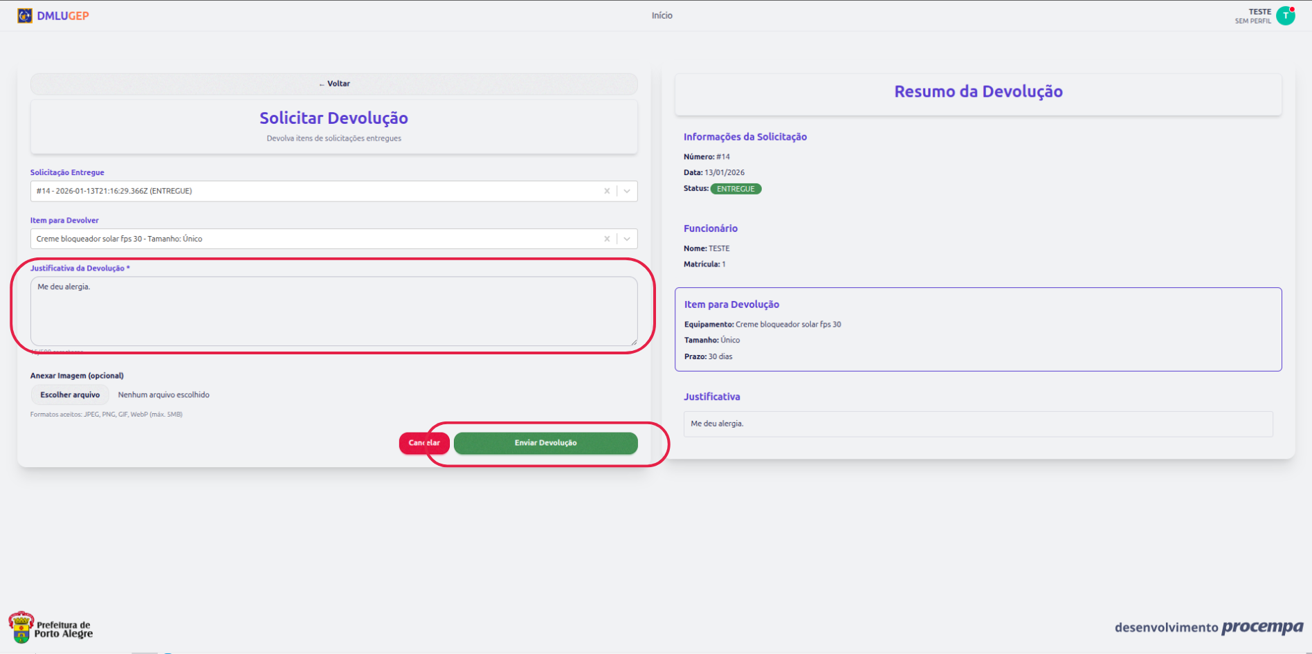
Task: Click the DMLUGEP logo icon
Action: click(25, 15)
